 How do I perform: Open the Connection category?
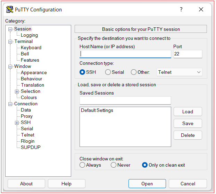[x=26, y=104]
